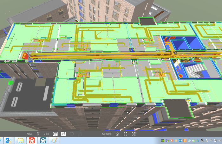Toggle the eye visibility display icon
This screenshot has height=144, width=222.
click(x=55, y=134)
